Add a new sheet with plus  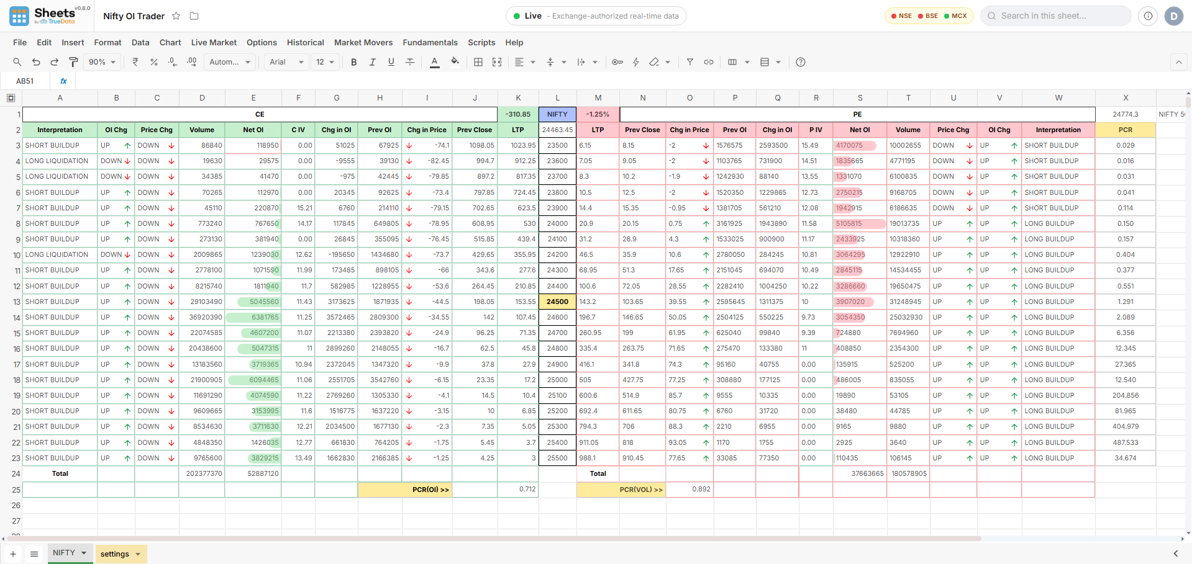[12, 554]
